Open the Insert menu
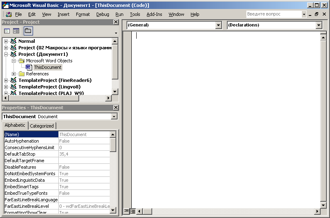This screenshot has width=330, height=218. [64, 14]
